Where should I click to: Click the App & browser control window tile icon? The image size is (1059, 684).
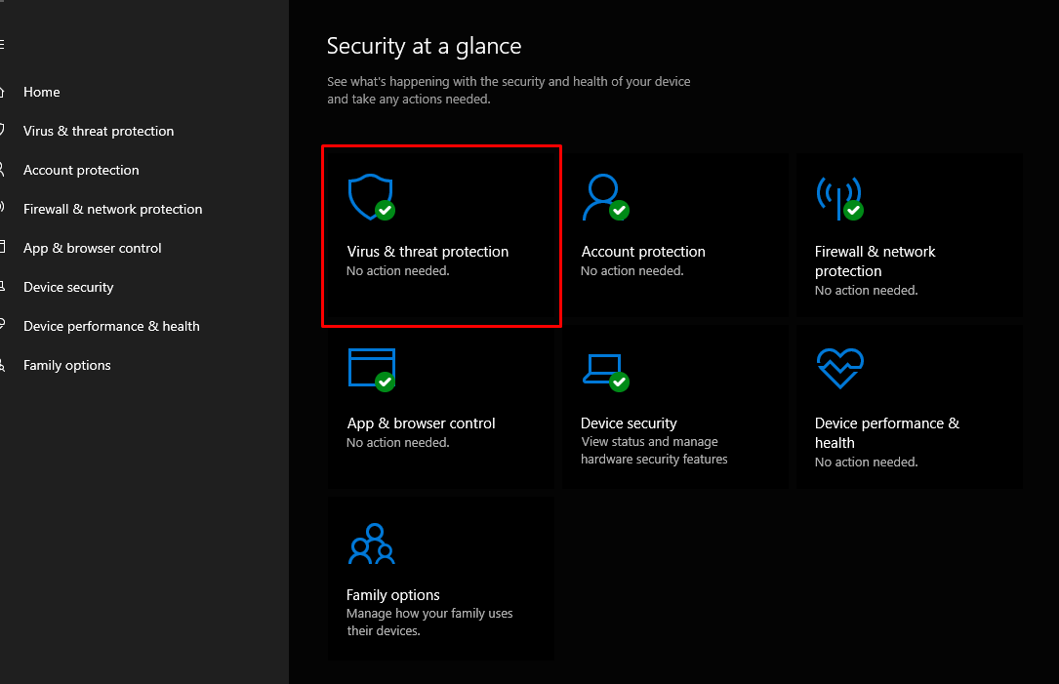(372, 370)
